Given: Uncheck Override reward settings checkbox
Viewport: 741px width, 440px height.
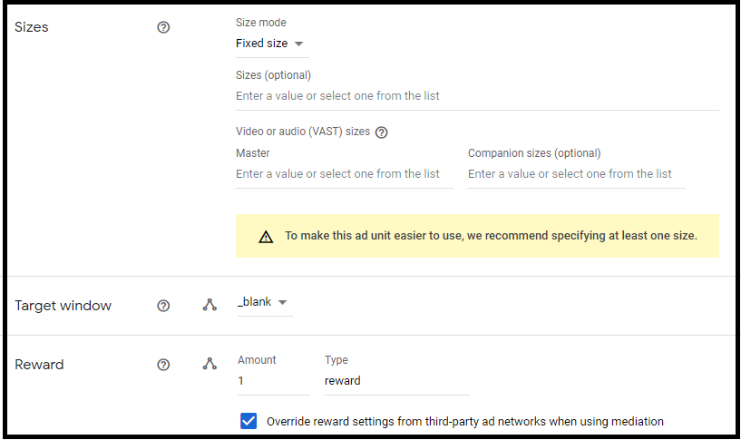Looking at the screenshot, I should pyautogui.click(x=249, y=421).
